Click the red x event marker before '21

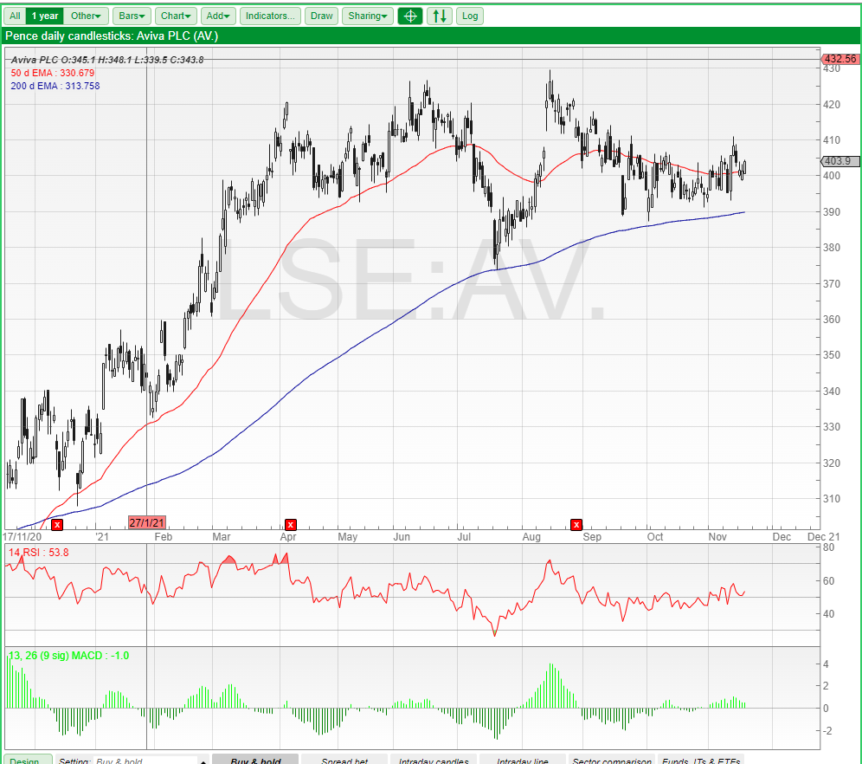(x=57, y=525)
